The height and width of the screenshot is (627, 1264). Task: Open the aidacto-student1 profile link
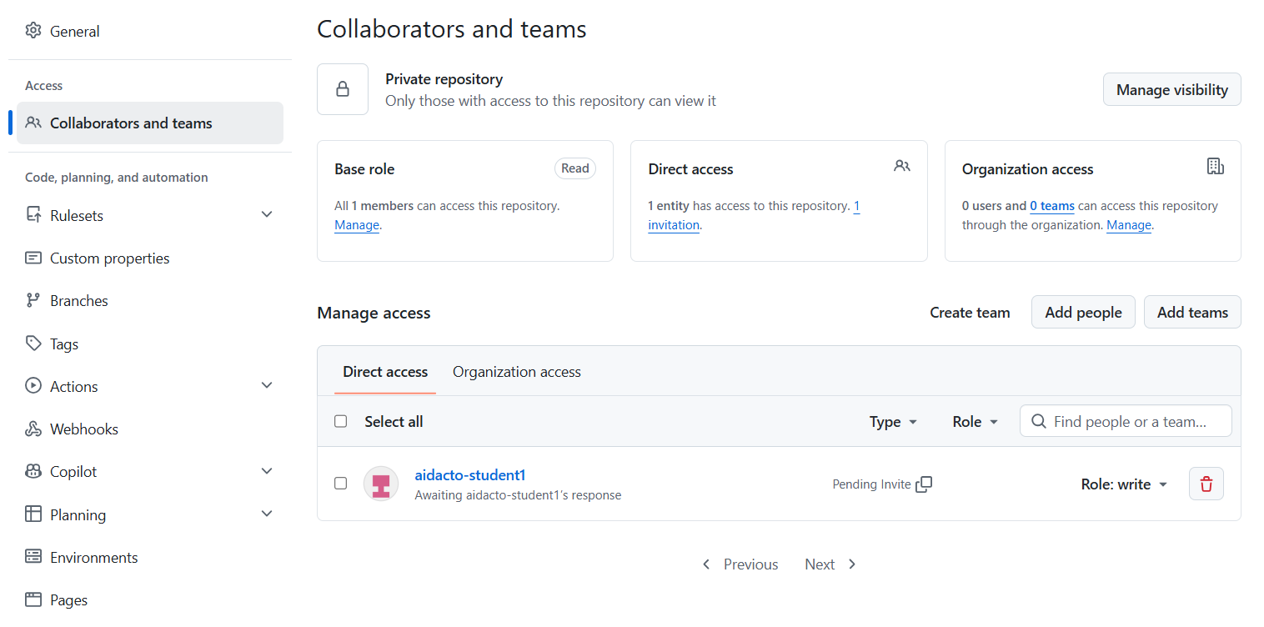(470, 475)
